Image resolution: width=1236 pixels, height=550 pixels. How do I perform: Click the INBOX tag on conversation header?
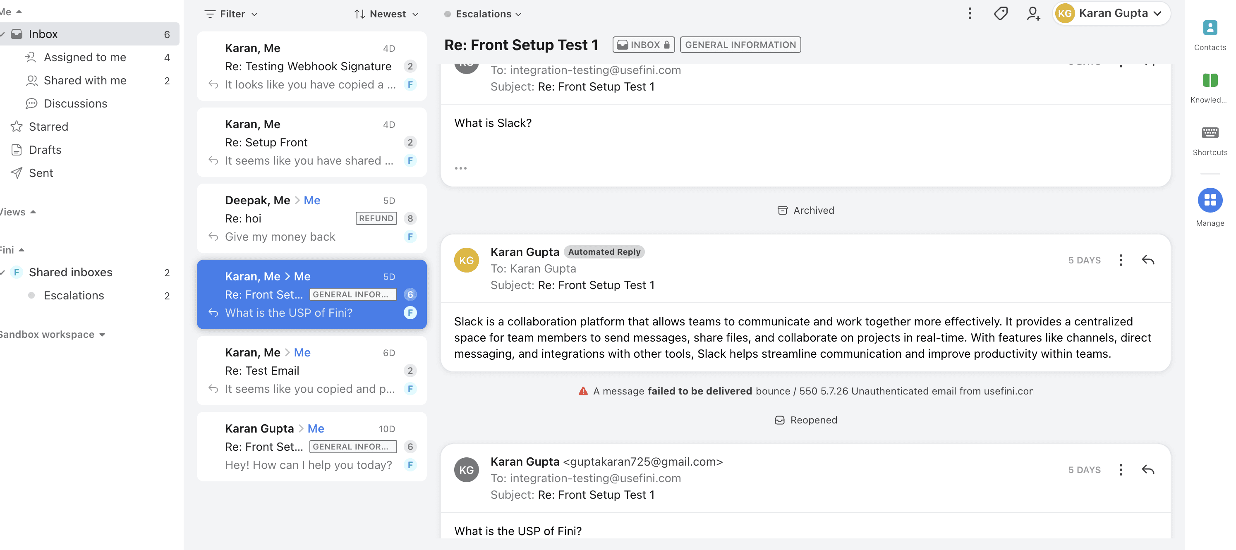pos(643,45)
